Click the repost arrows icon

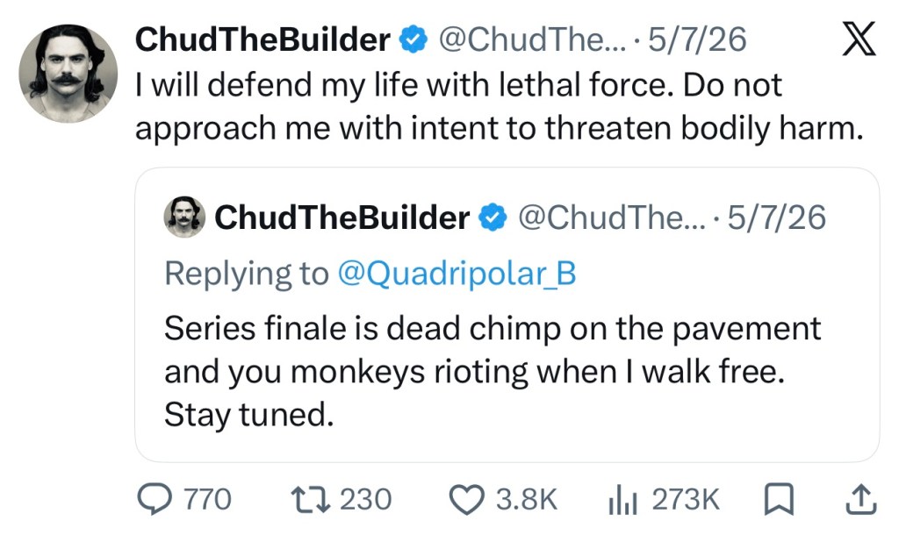[310, 499]
